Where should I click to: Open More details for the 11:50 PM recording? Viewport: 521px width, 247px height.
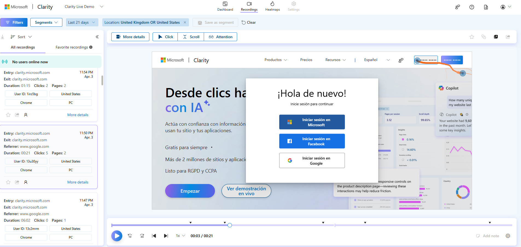pos(78,182)
